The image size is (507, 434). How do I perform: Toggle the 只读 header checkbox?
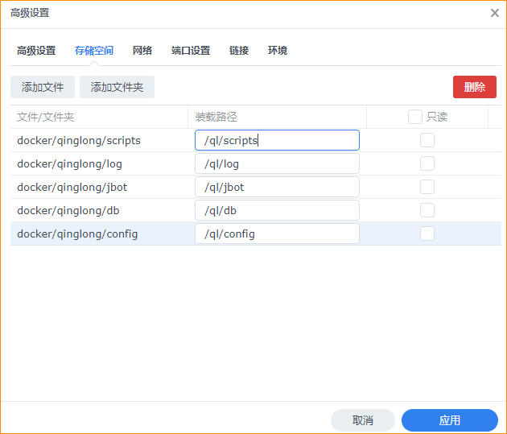point(415,117)
